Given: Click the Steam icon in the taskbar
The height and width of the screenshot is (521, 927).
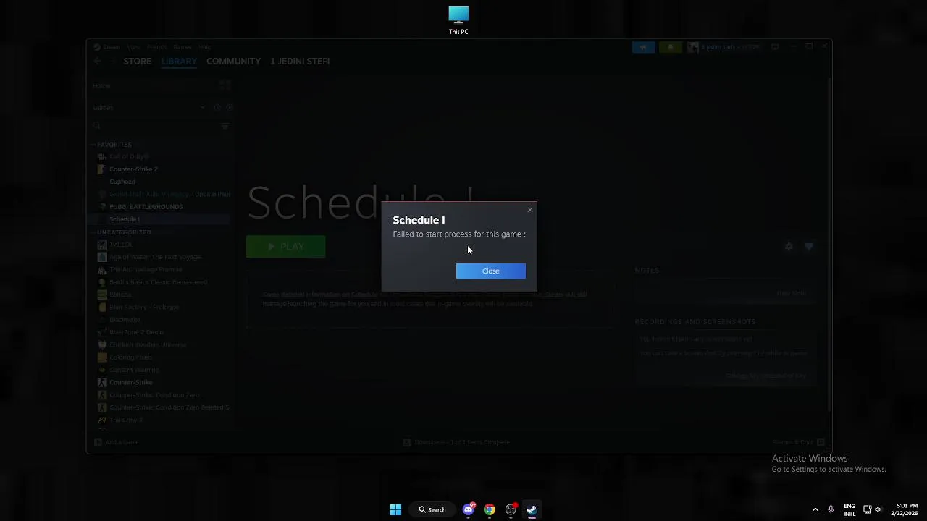Looking at the screenshot, I should 532,509.
